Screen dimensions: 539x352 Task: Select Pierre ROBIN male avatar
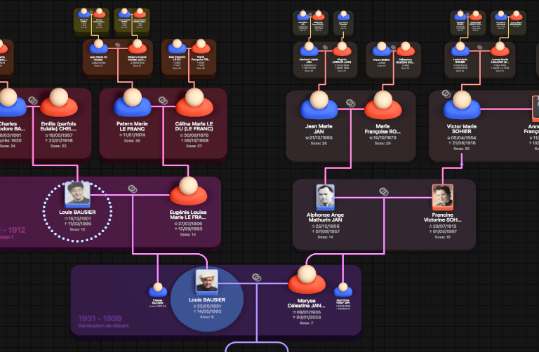click(382, 49)
